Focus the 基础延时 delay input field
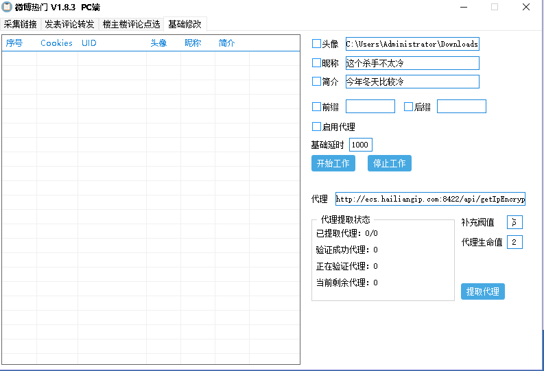The height and width of the screenshot is (371, 544). (360, 145)
